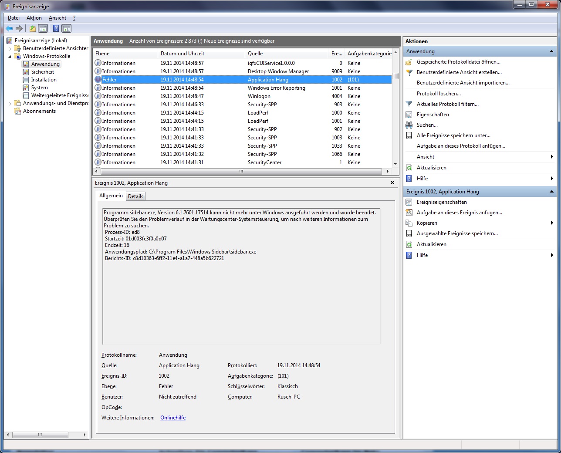Click the create custom view funnel icon
The image size is (561, 453).
pos(409,72)
